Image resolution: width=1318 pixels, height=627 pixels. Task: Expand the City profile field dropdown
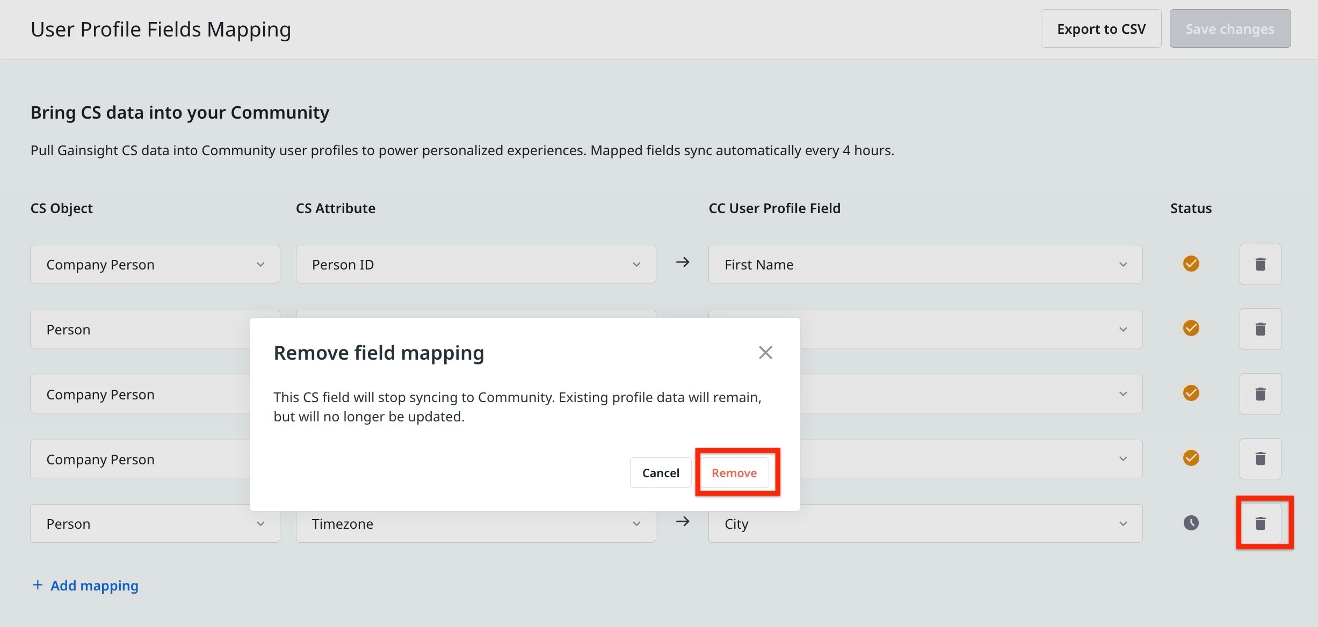(925, 523)
